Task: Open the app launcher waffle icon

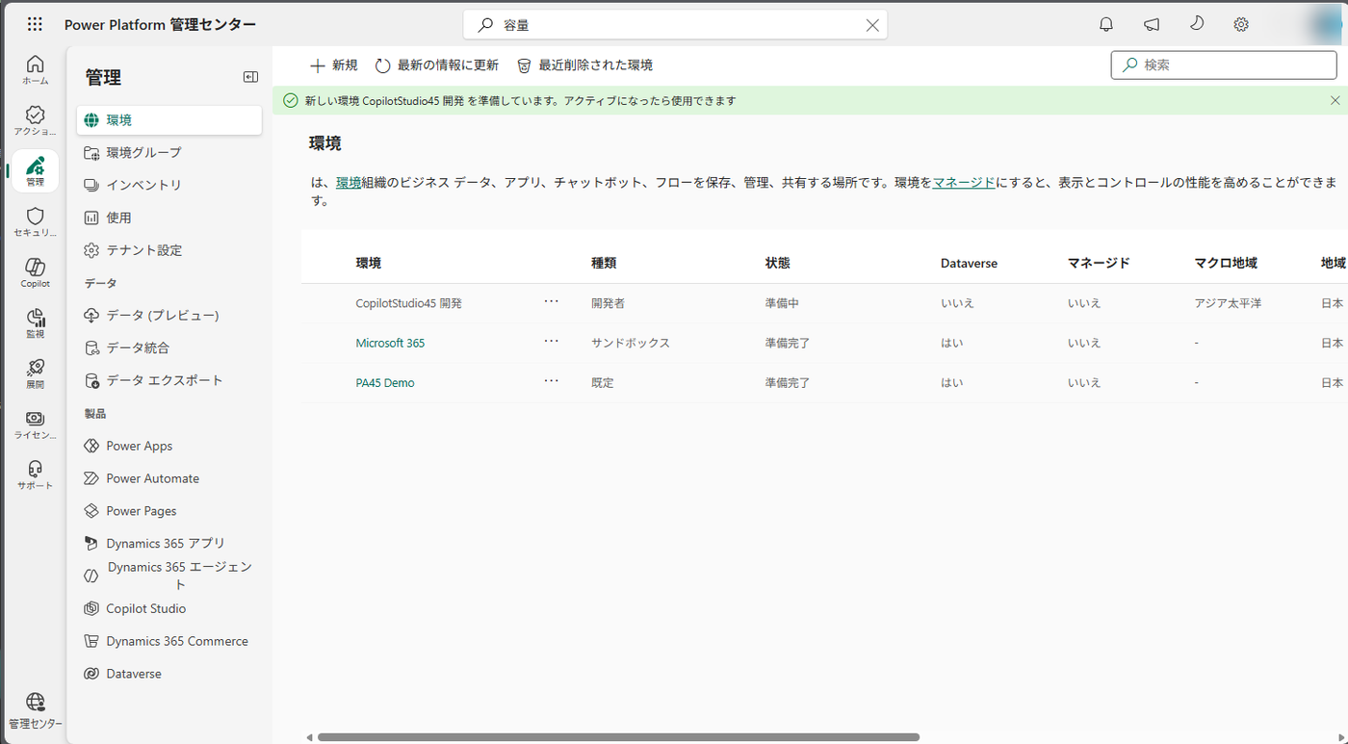Action: pos(35,24)
